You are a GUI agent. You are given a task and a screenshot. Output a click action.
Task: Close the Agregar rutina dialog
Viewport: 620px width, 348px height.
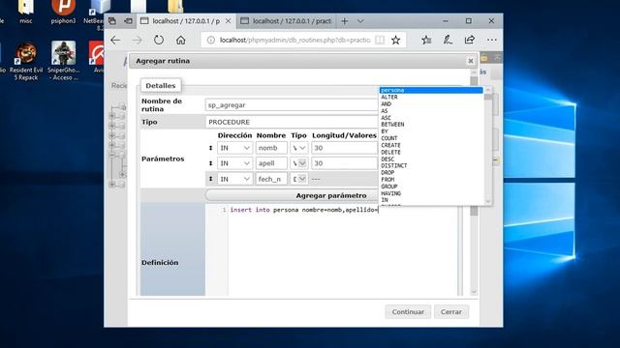(x=471, y=61)
